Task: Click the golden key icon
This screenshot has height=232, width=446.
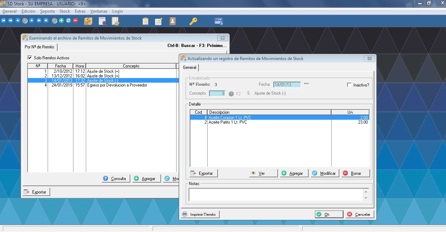Action: point(193,21)
